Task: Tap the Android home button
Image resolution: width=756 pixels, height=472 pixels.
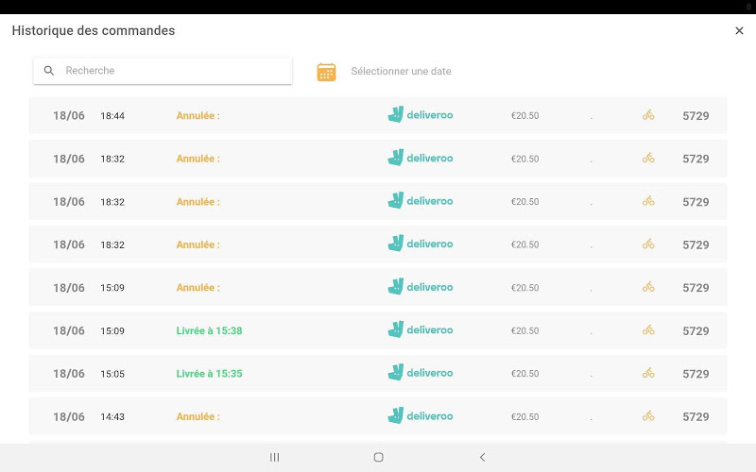Action: (379, 457)
